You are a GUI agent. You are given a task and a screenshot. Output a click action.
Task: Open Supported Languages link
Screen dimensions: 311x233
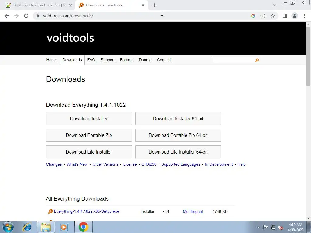coord(181,164)
